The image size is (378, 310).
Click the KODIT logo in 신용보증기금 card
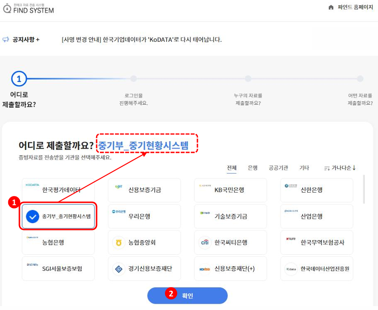(118, 187)
